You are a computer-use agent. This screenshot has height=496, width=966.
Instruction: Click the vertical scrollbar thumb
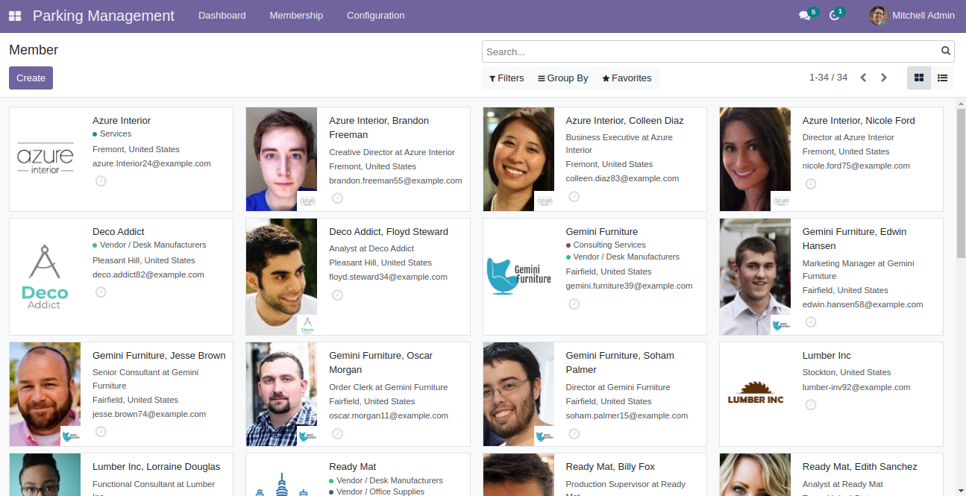pyautogui.click(x=961, y=183)
